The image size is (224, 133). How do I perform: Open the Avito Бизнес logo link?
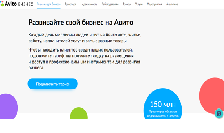16,4
